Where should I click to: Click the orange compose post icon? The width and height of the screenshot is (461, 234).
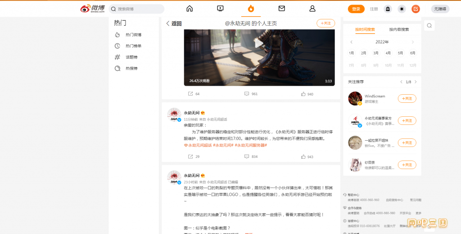coord(416,9)
